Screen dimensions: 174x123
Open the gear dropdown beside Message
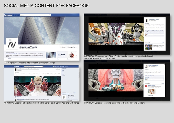point(75,47)
